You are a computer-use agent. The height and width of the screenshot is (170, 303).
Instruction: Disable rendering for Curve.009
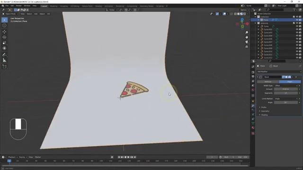click(x=300, y=48)
